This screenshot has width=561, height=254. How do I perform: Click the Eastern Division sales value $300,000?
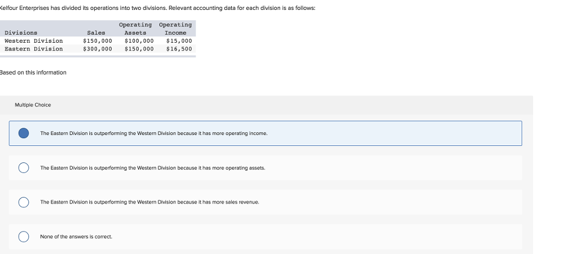(x=98, y=49)
